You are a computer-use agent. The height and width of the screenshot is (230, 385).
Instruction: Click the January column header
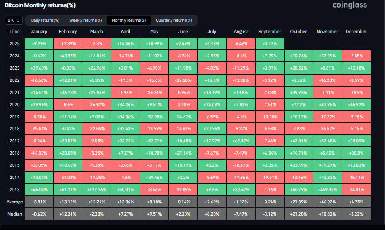pos(39,32)
